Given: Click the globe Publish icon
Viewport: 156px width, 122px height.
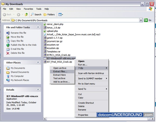Looking at the screenshot, I should (x=8, y=45).
